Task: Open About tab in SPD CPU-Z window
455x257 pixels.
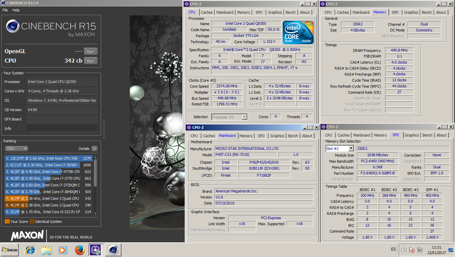Action: point(442,135)
